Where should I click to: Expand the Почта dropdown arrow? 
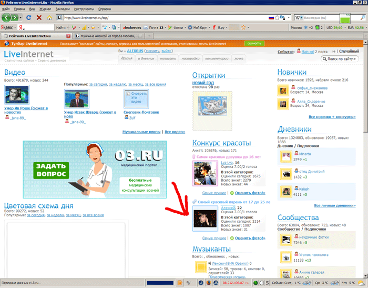click(x=165, y=27)
